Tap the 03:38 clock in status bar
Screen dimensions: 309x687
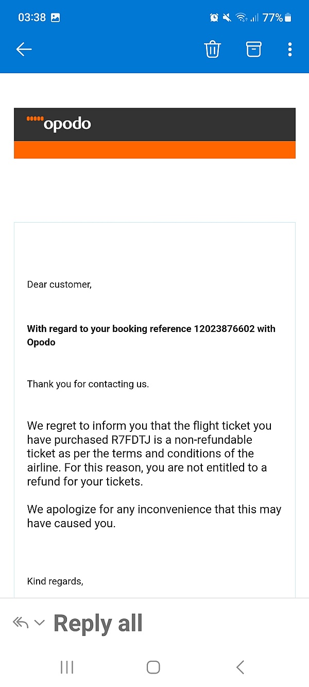point(32,18)
